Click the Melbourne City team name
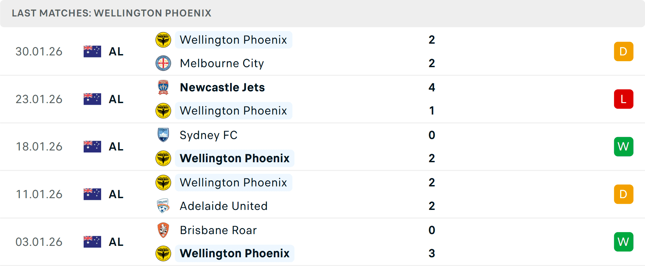 click(222, 63)
